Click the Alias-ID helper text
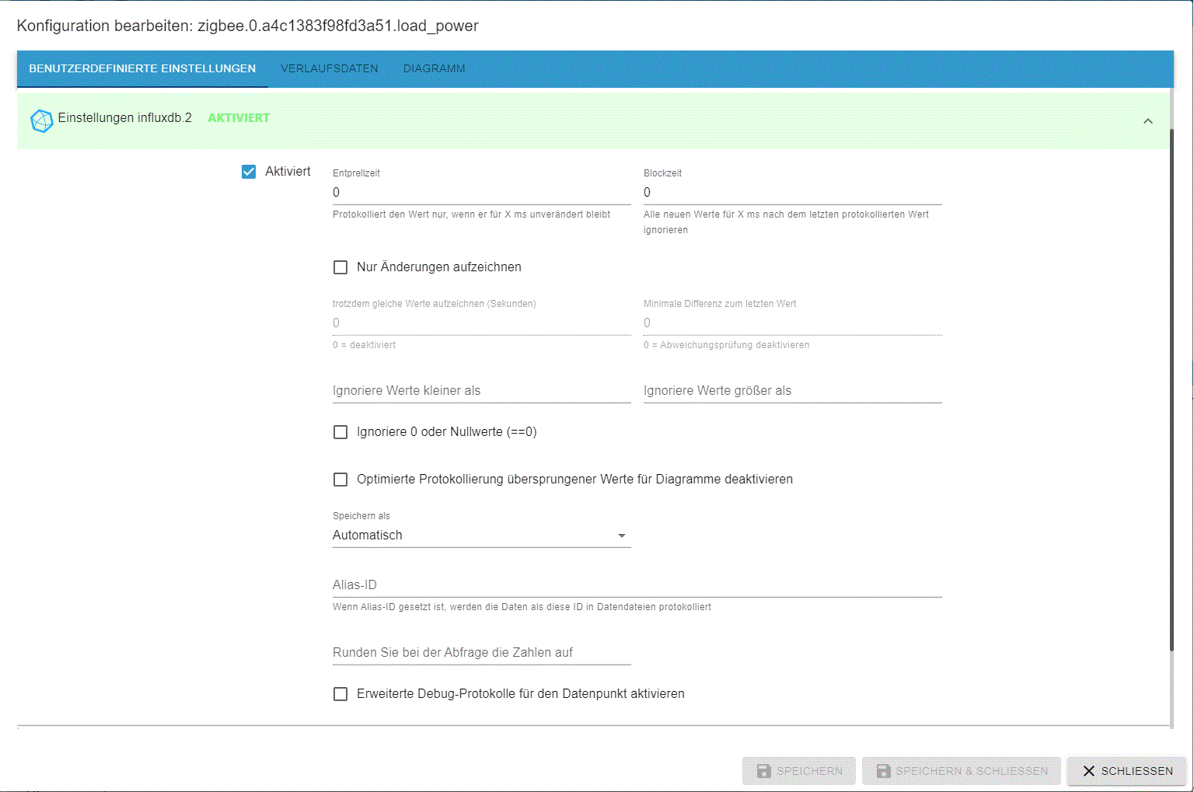The image size is (1194, 792). coord(522,607)
